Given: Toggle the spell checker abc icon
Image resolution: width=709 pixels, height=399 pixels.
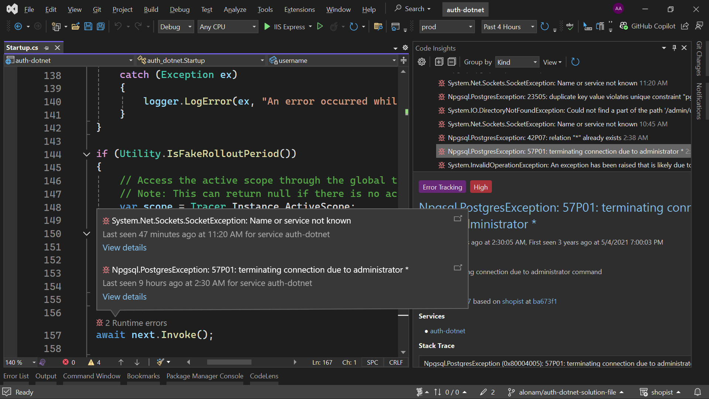Looking at the screenshot, I should pyautogui.click(x=570, y=26).
